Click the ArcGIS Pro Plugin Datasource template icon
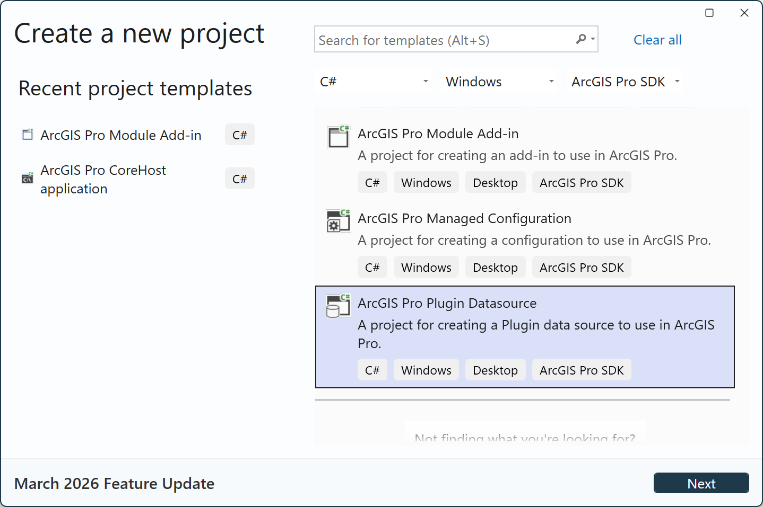This screenshot has width=763, height=507. [338, 306]
